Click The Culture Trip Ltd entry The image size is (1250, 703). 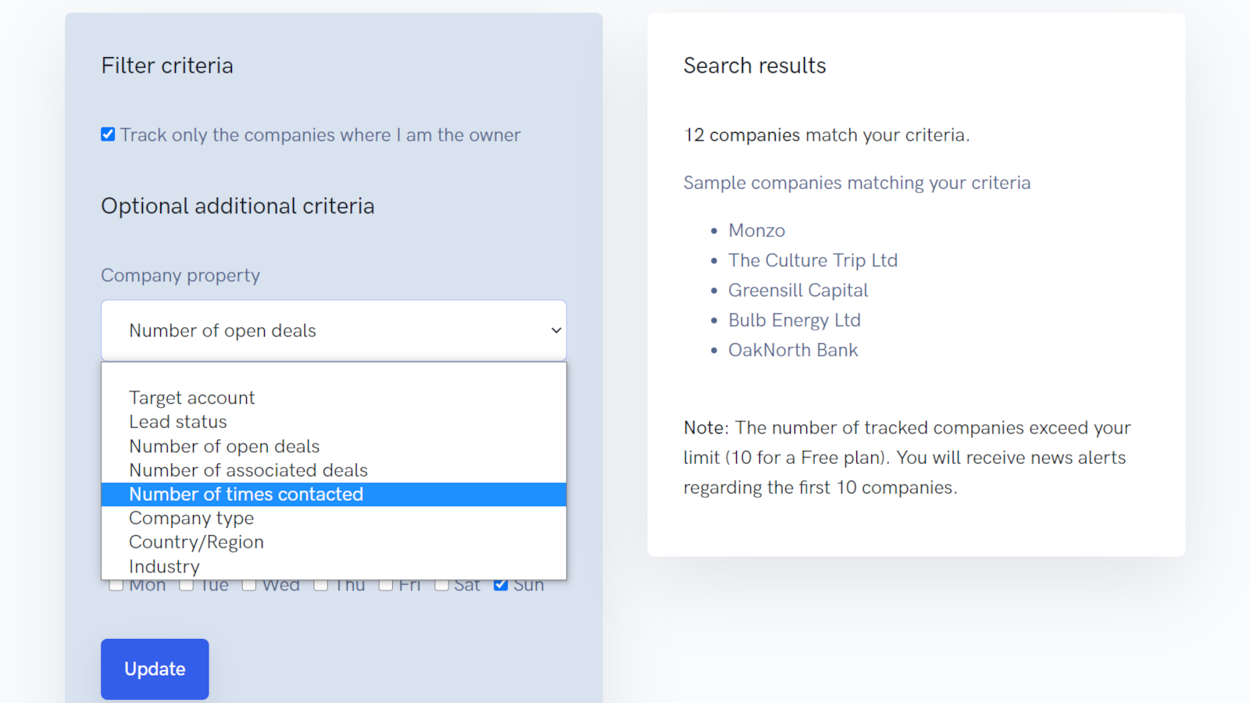click(812, 260)
